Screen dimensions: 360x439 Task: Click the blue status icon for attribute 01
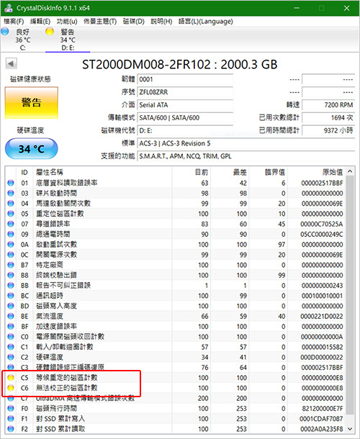click(x=11, y=183)
